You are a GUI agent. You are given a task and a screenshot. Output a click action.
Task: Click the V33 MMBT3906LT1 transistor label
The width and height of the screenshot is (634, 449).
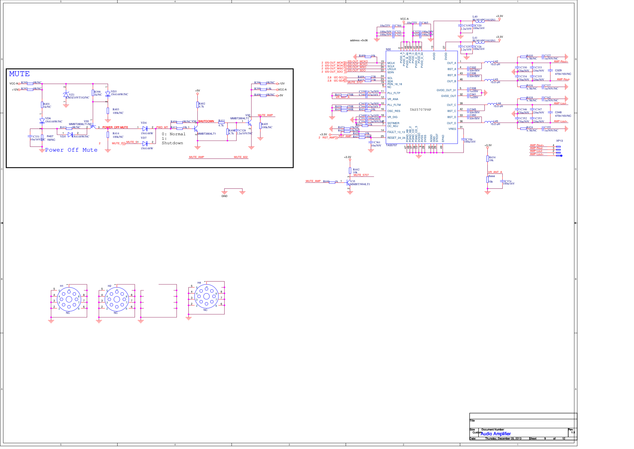pyautogui.click(x=80, y=123)
